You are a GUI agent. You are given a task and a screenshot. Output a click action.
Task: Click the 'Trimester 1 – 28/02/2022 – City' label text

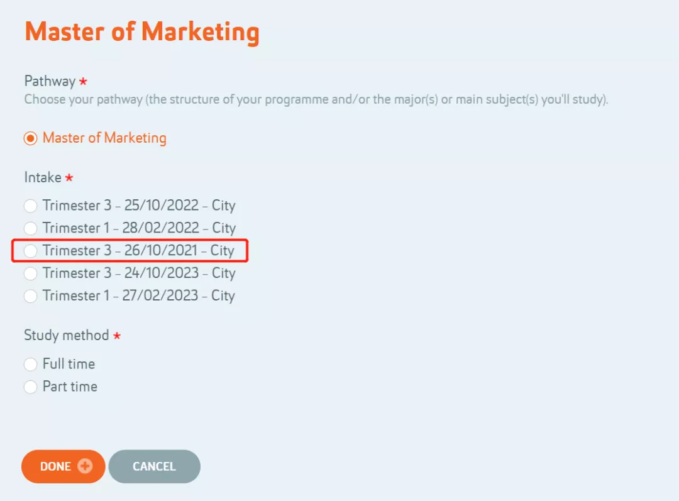point(139,228)
